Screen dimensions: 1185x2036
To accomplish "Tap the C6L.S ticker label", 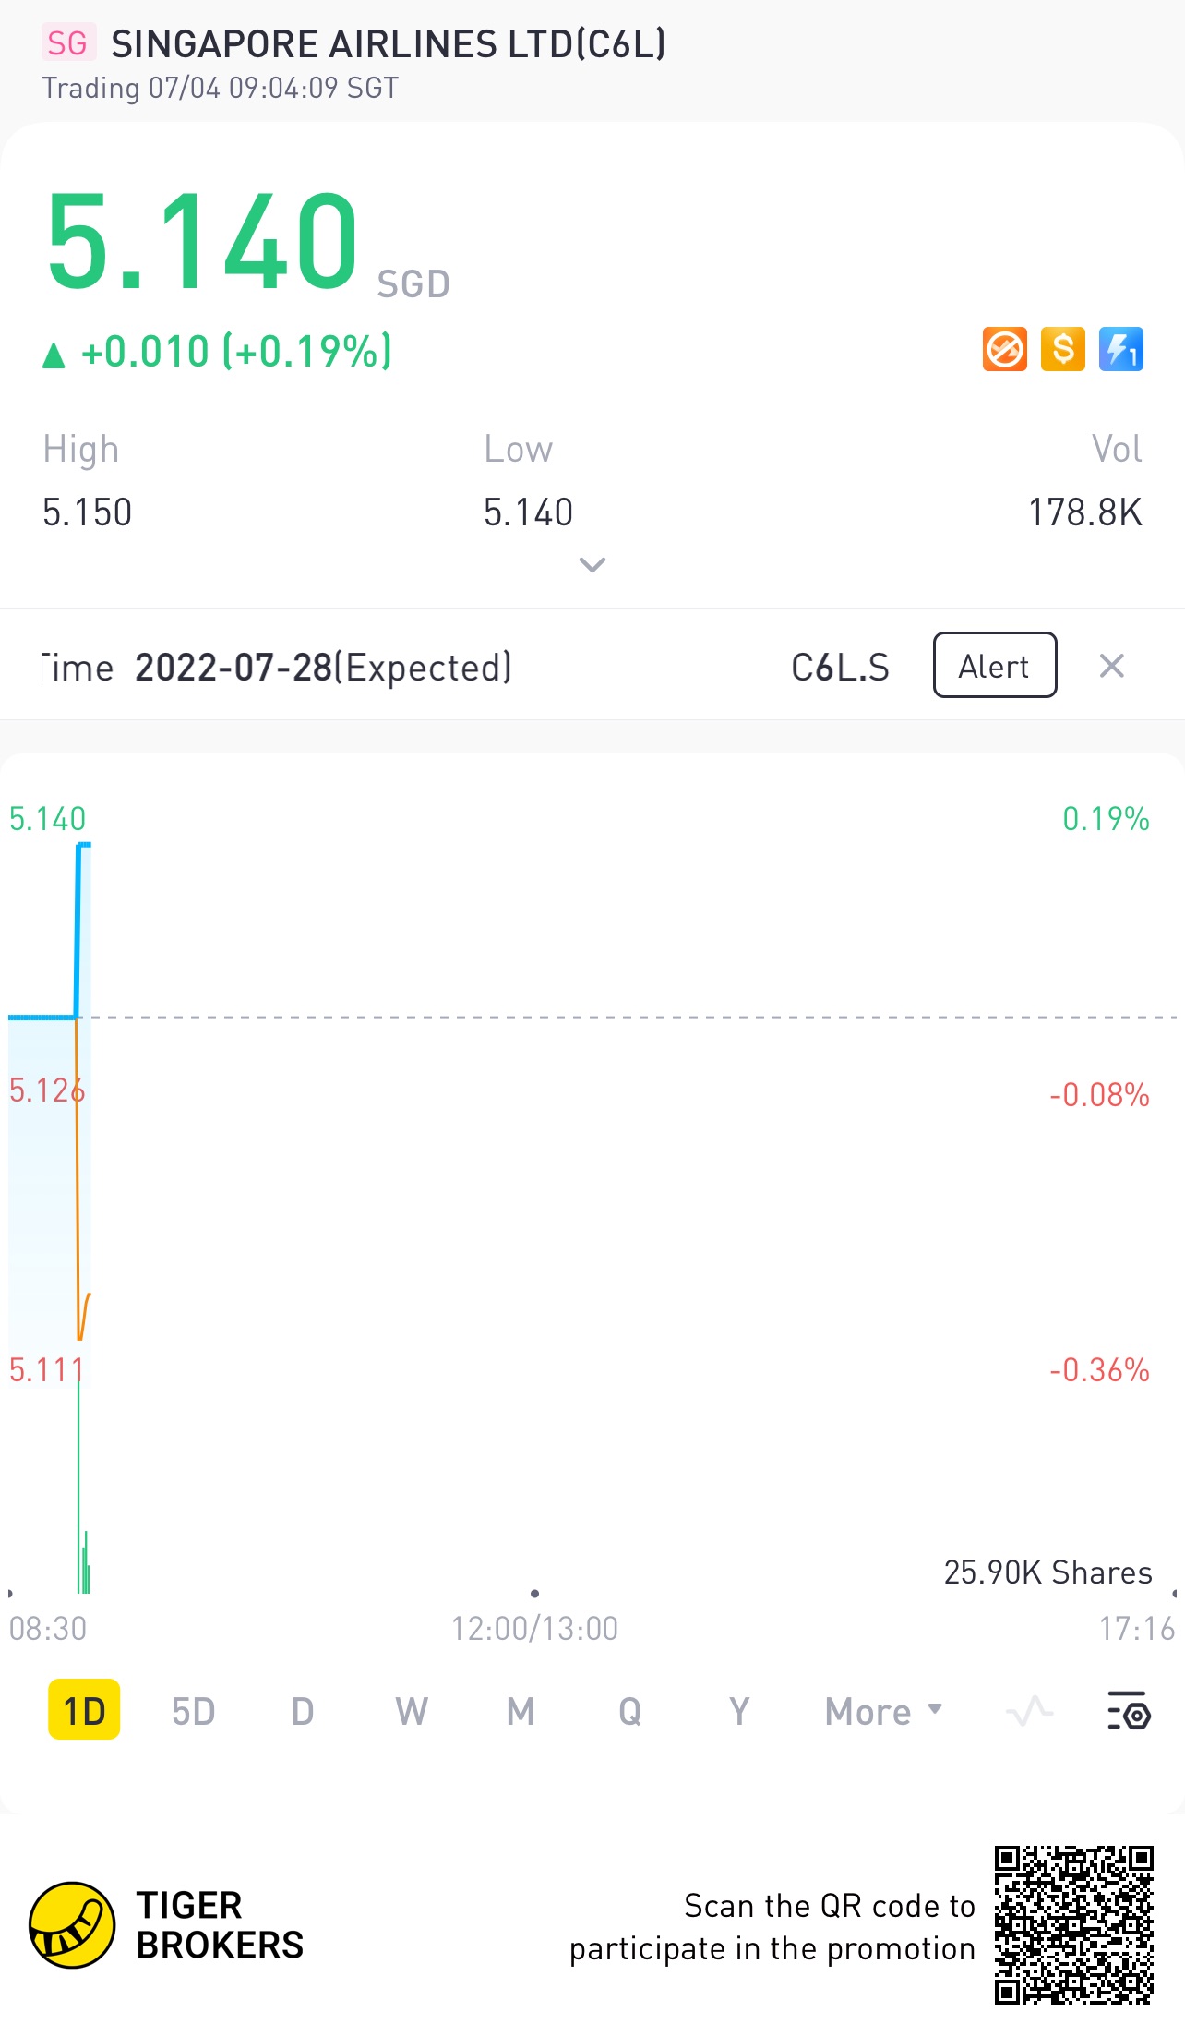I will click(x=840, y=667).
